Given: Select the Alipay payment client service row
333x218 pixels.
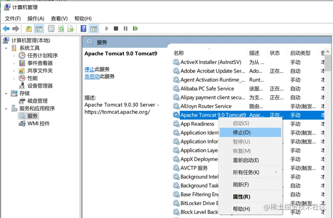Looking at the screenshot, I should pyautogui.click(x=248, y=97).
